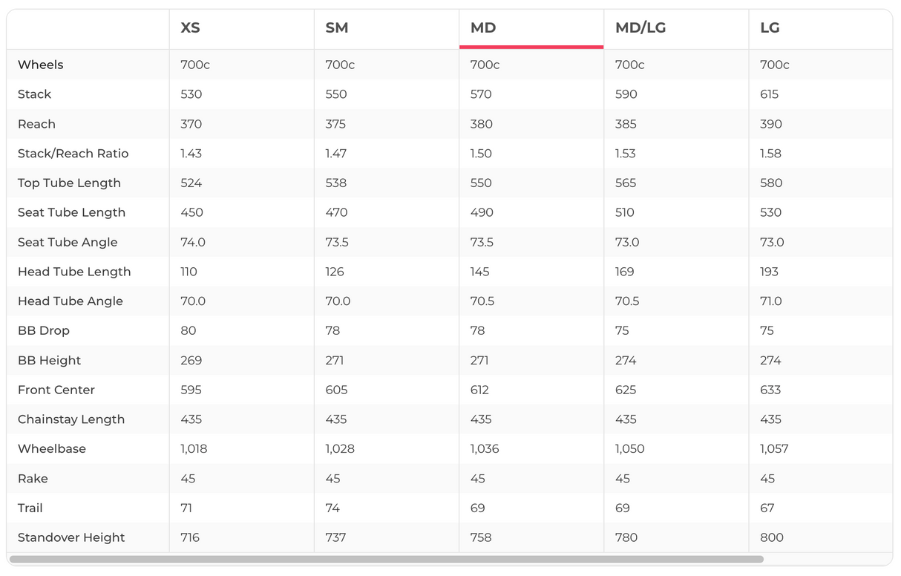Click the horizontal scrollbar under the table
Screen dimensions: 901x576
(x=386, y=559)
